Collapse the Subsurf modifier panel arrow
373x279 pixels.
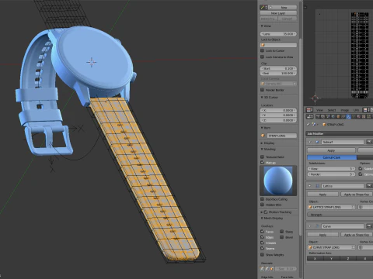tap(309, 142)
